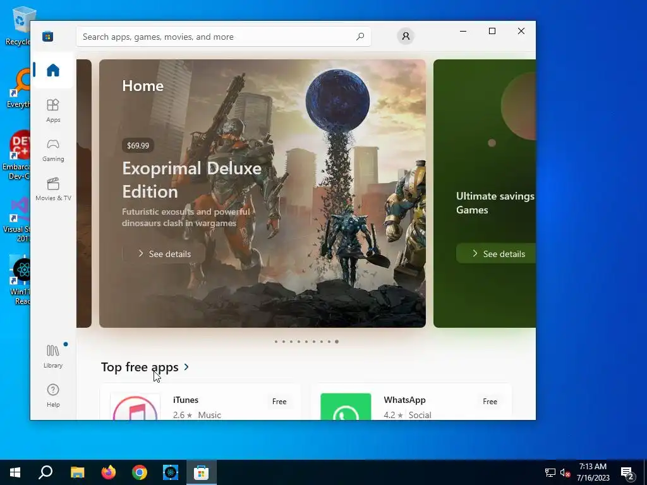
Task: Select the first carousel page dot
Action: [276, 342]
